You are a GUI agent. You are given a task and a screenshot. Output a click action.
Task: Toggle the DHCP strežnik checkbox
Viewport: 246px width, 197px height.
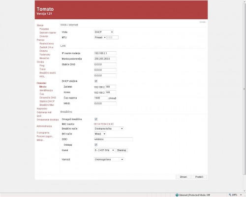click(96, 81)
